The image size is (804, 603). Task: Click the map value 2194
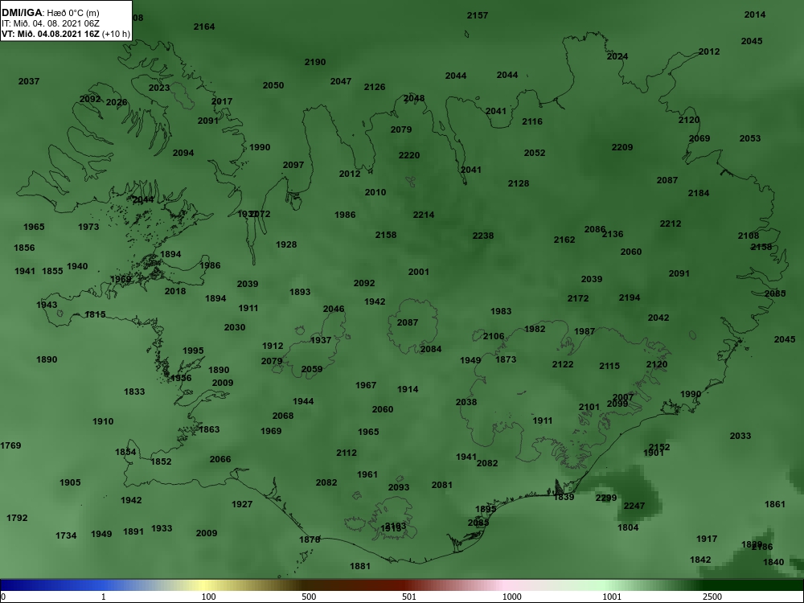[630, 297]
